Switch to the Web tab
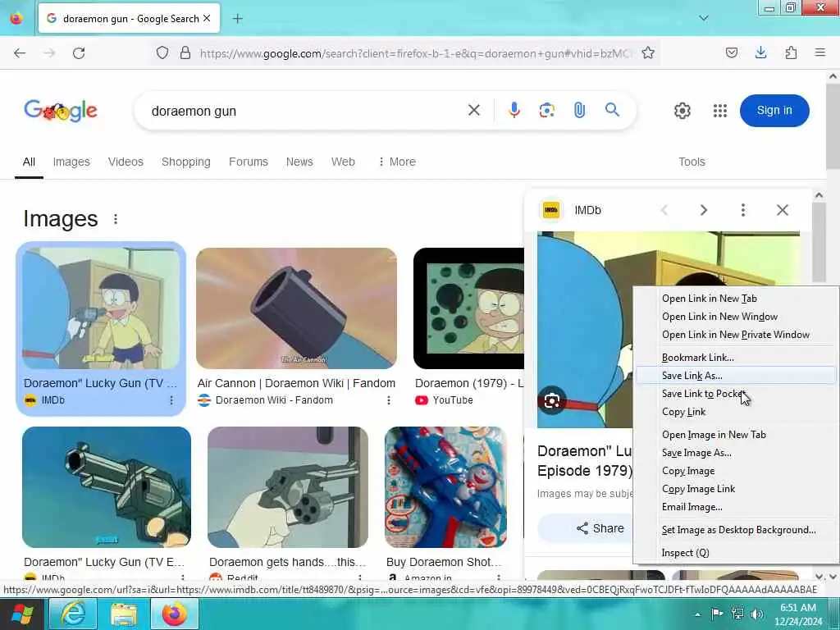 coord(343,162)
